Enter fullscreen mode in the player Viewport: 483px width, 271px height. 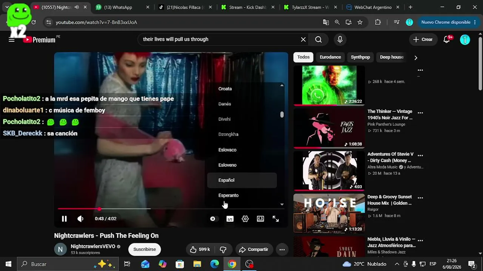point(276,219)
